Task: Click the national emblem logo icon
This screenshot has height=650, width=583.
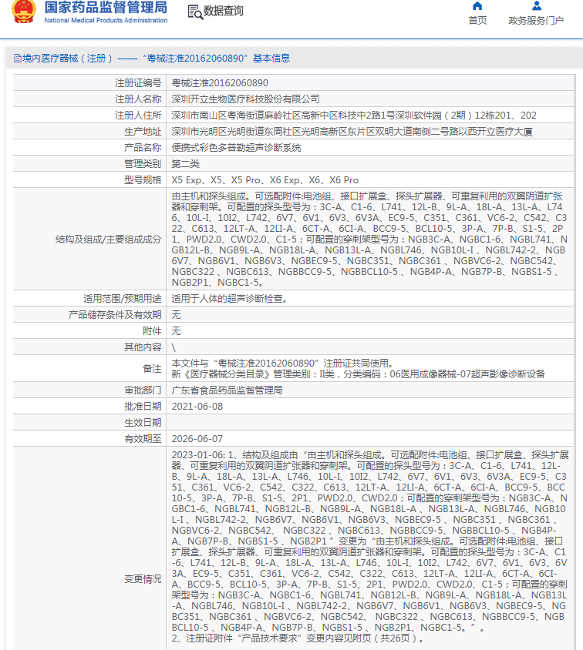Action: point(23,12)
